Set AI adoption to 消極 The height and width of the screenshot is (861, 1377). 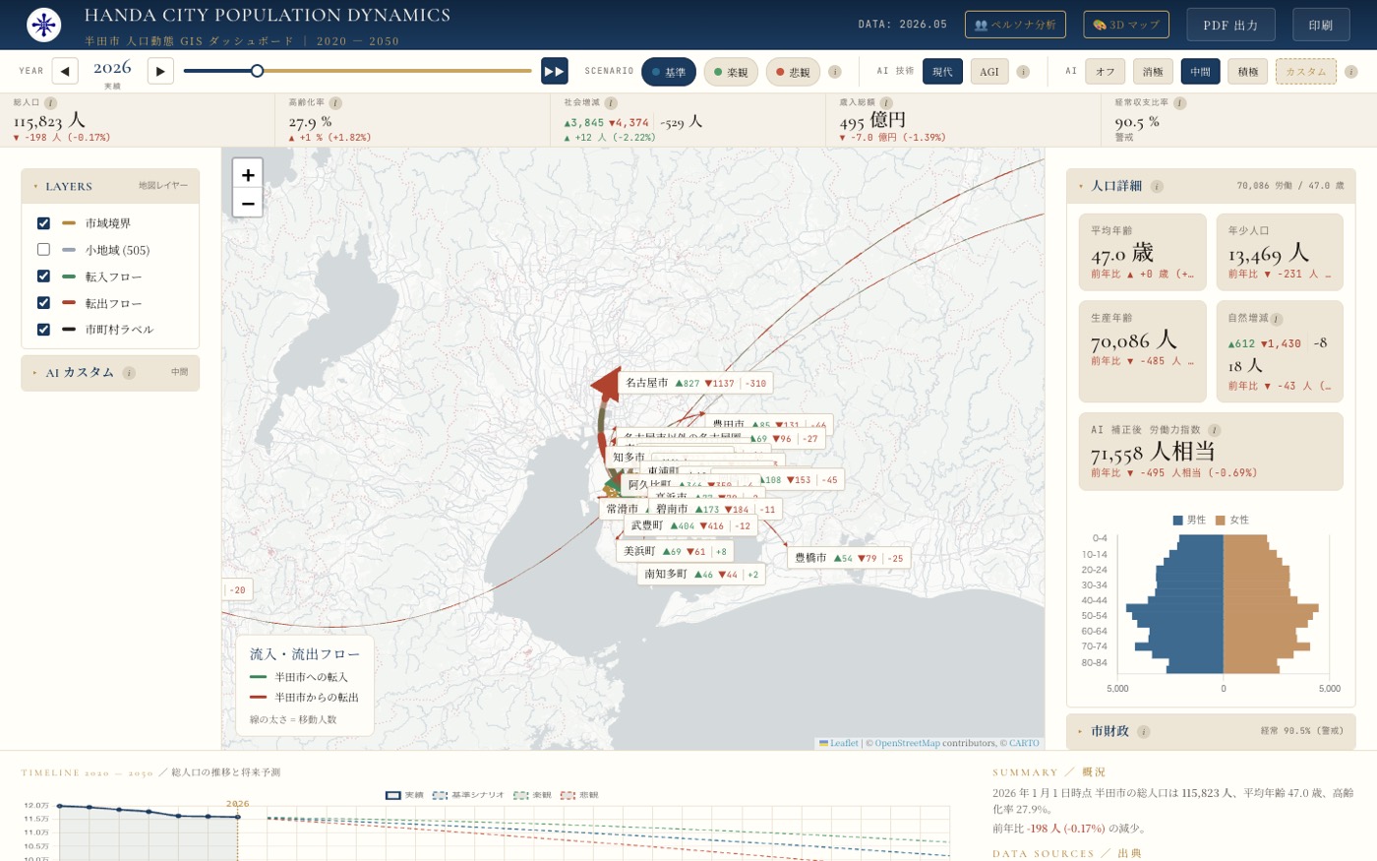(1153, 72)
